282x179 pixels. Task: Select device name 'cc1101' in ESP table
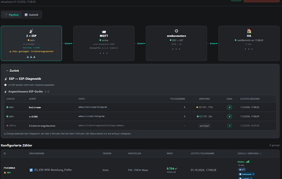pyautogui.click(x=34, y=116)
